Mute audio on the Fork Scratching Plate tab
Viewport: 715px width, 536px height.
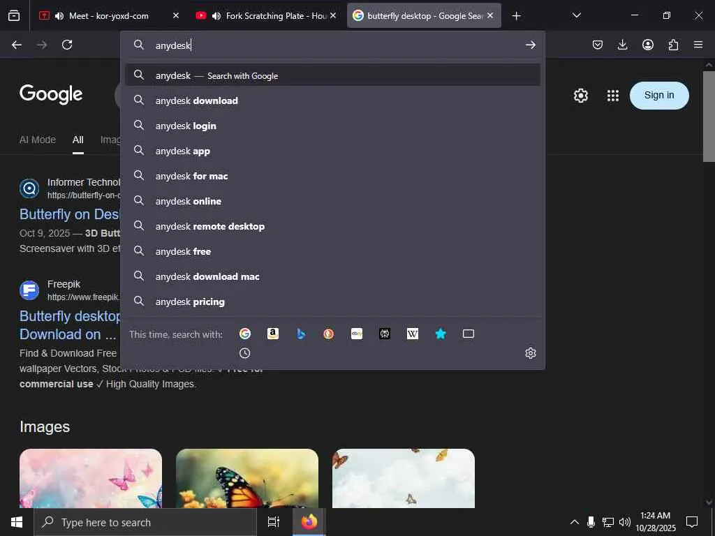click(216, 16)
